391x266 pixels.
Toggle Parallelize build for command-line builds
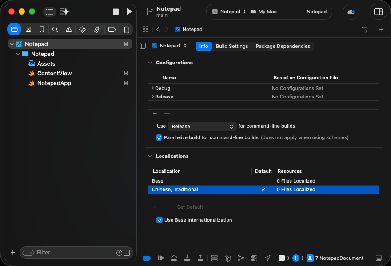point(159,137)
